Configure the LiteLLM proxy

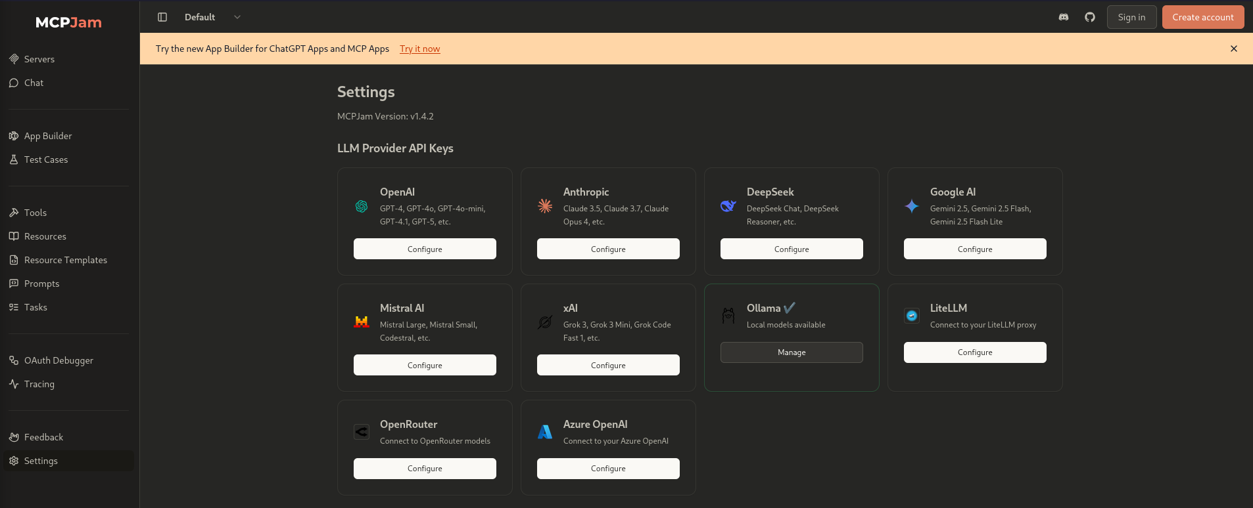tap(975, 352)
